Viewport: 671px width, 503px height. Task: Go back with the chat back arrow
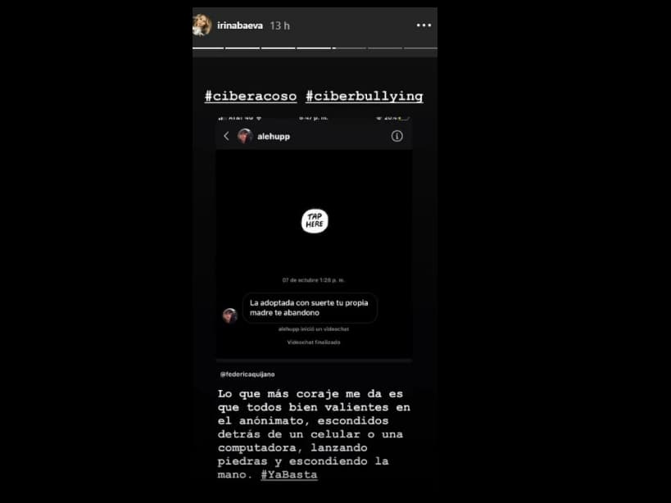pos(226,136)
